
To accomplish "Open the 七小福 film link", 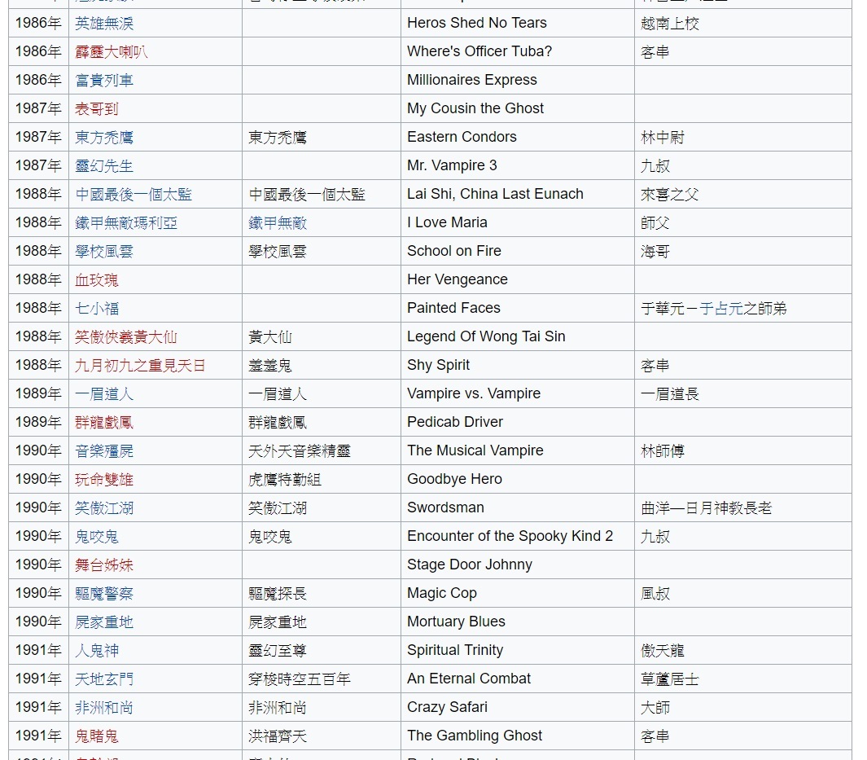I will (x=97, y=309).
